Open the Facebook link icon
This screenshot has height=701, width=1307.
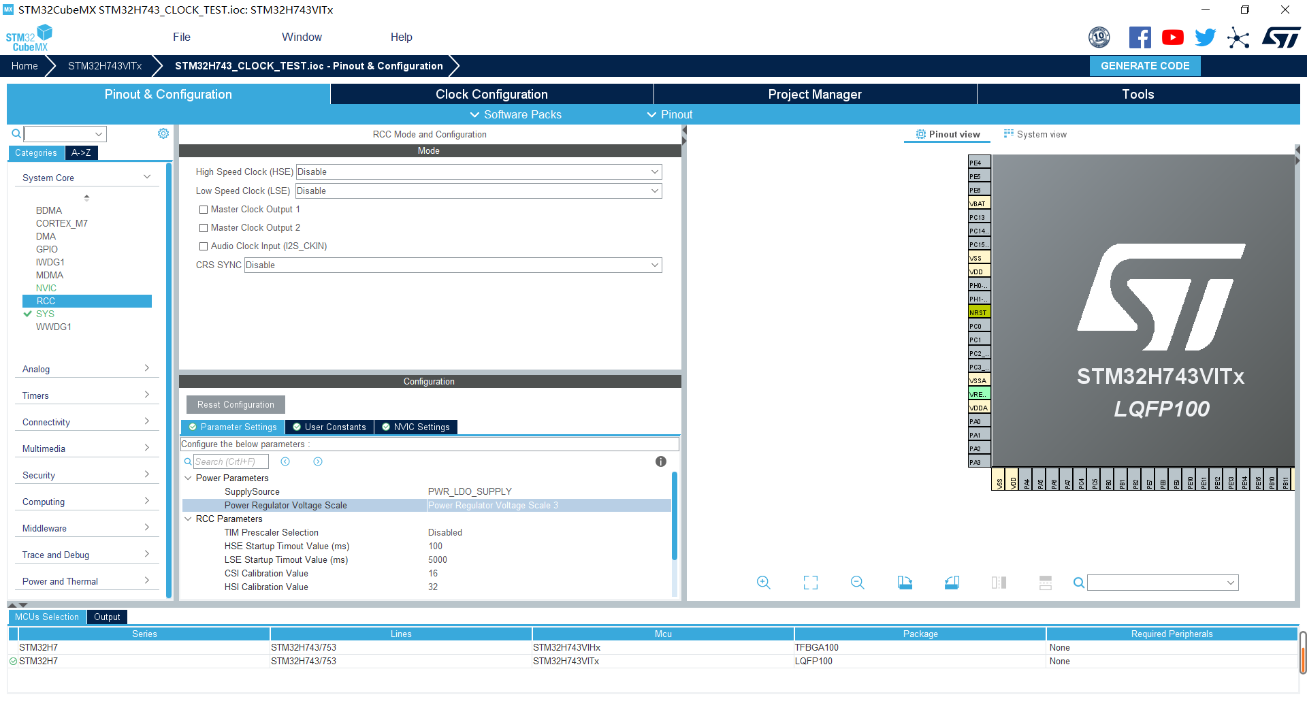1140,37
